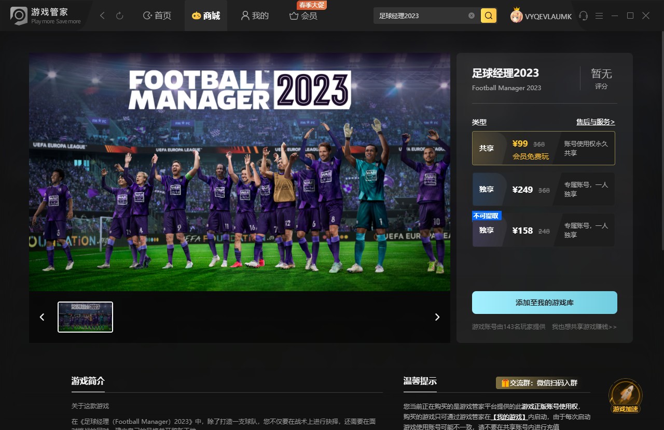Click the 【我的游戏】 link in notice
This screenshot has width=664, height=430.
(509, 417)
